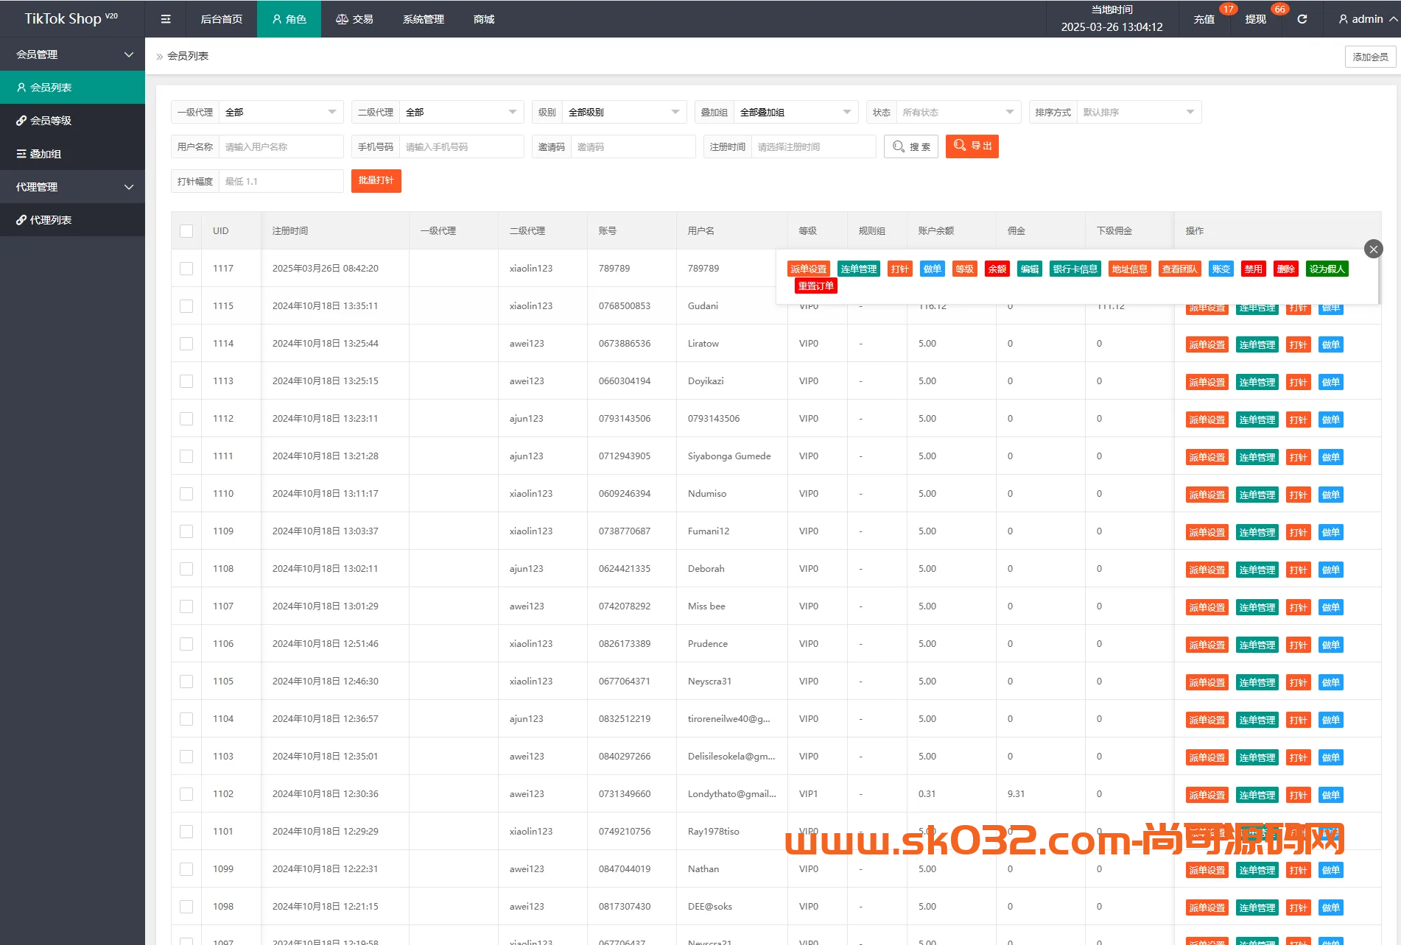Viewport: 1401px width, 945px height.
Task: Switch to the Transactions top menu tab
Action: 354,19
